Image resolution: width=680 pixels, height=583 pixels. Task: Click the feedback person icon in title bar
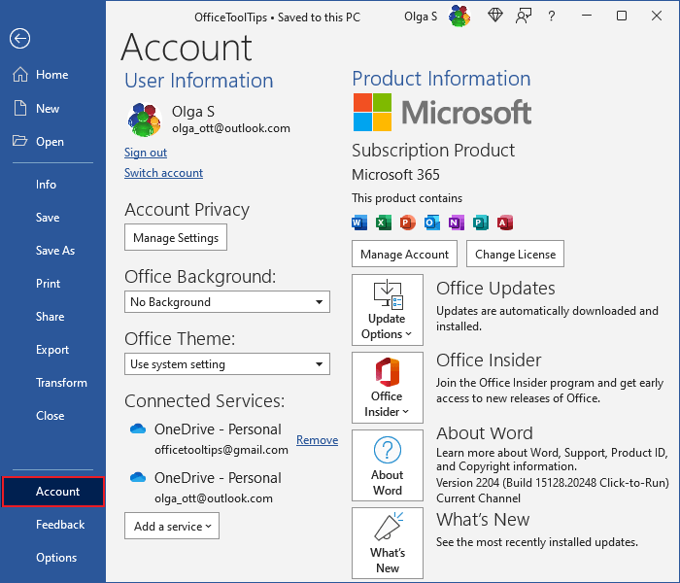(x=524, y=17)
